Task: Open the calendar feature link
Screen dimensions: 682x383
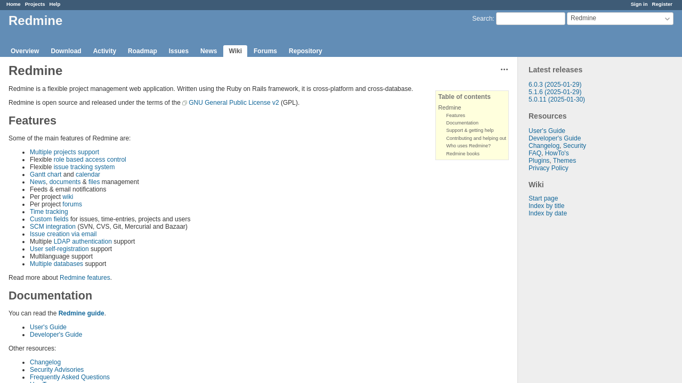Action: 88,174
